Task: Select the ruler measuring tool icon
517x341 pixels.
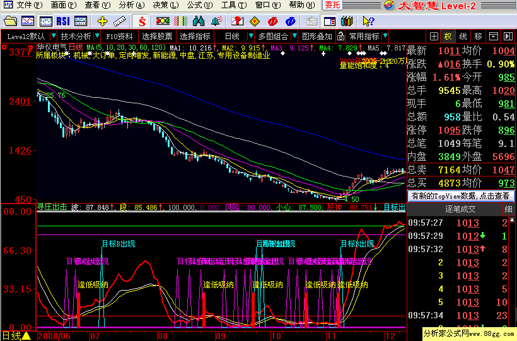Action: 119,21
